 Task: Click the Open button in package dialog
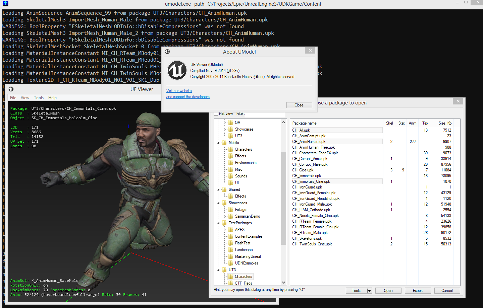388,291
